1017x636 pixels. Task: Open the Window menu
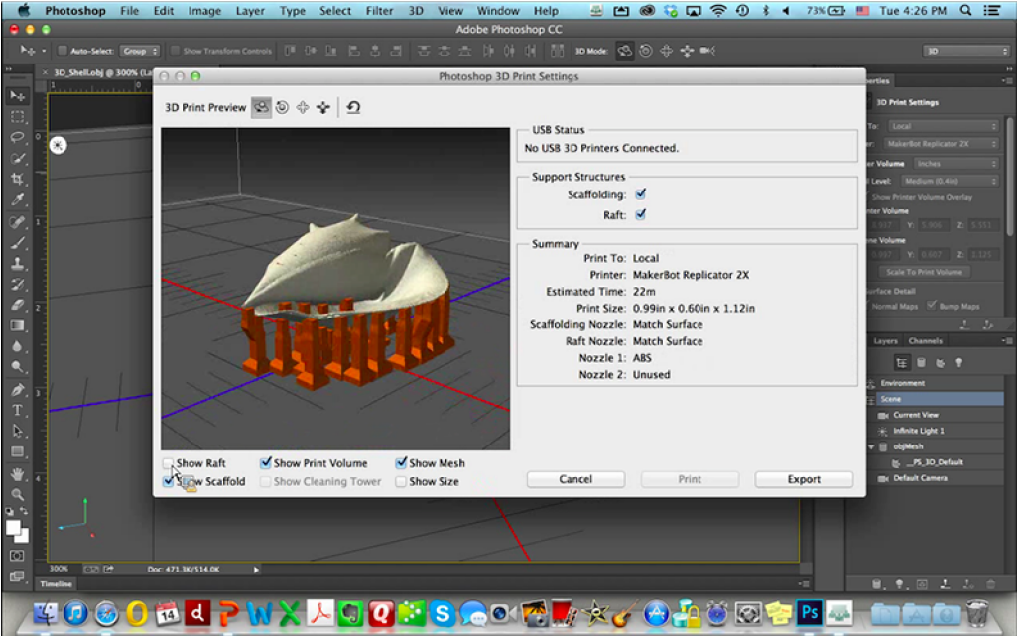coord(498,10)
